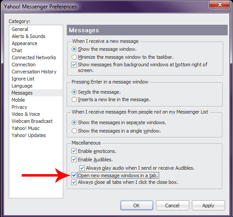Image resolution: width=233 pixels, height=217 pixels.
Task: Select the Appearance category
Action: tap(24, 43)
